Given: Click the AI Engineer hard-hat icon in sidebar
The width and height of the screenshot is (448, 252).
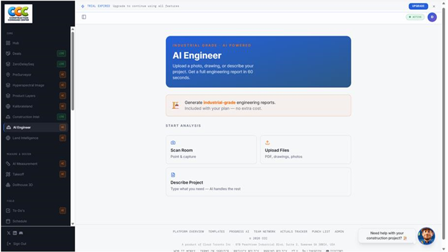Looking at the screenshot, I should [x=8, y=127].
